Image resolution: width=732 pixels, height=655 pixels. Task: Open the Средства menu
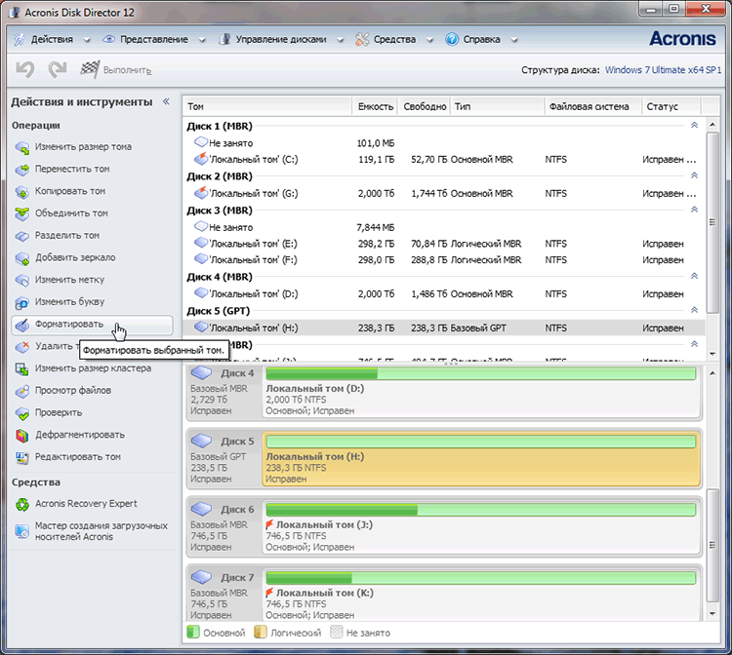point(394,40)
